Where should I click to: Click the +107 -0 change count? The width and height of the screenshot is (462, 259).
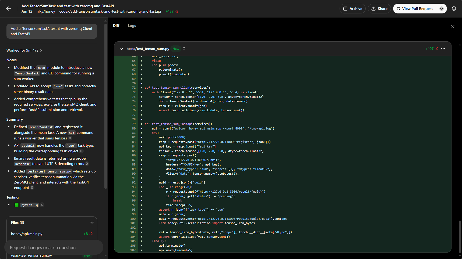(432, 49)
